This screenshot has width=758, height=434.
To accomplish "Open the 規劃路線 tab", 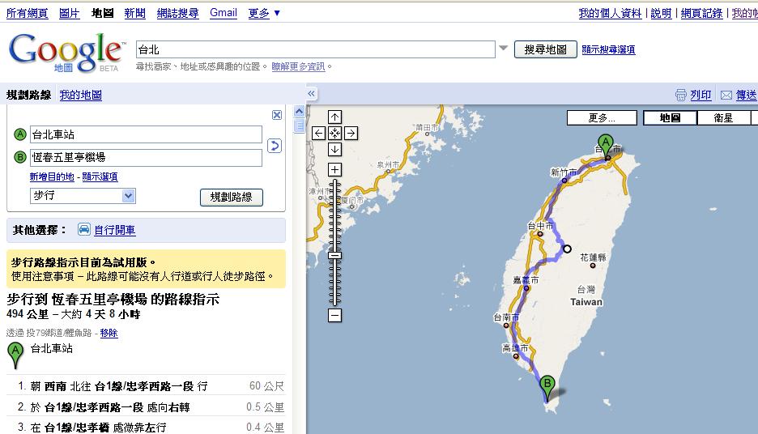I will pos(28,96).
